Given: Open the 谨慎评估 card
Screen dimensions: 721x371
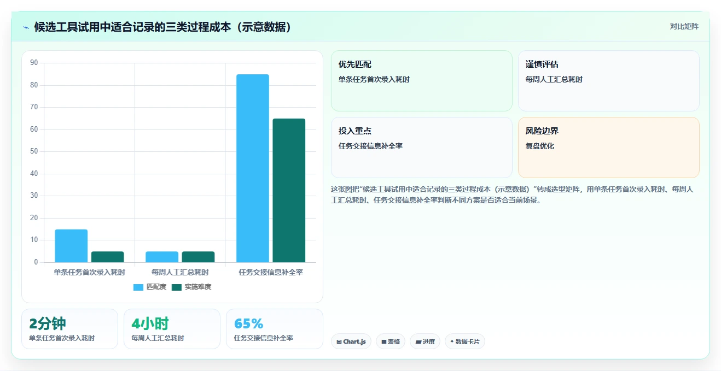Looking at the screenshot, I should click(x=609, y=81).
